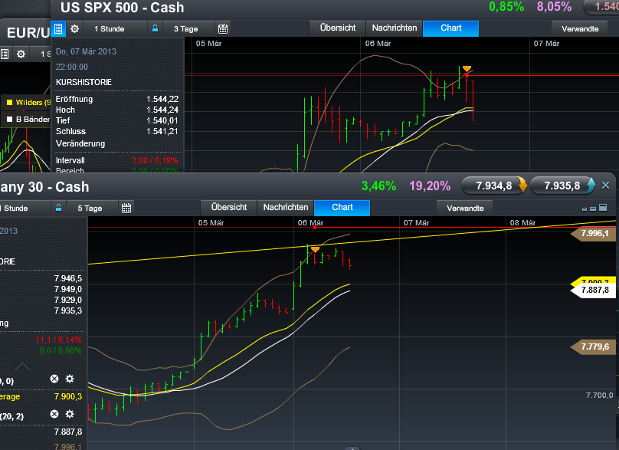Click the orange sell marker on Germany 30 chart

[315, 248]
